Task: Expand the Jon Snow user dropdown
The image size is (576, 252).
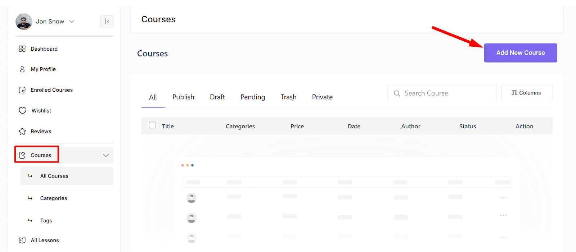Action: [x=72, y=22]
